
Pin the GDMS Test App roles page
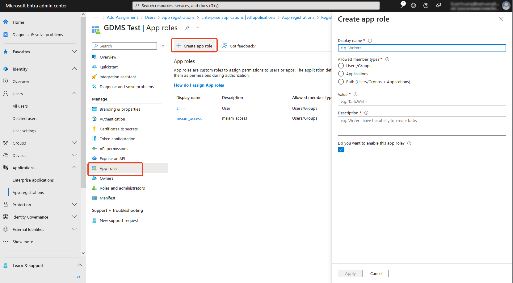(187, 28)
